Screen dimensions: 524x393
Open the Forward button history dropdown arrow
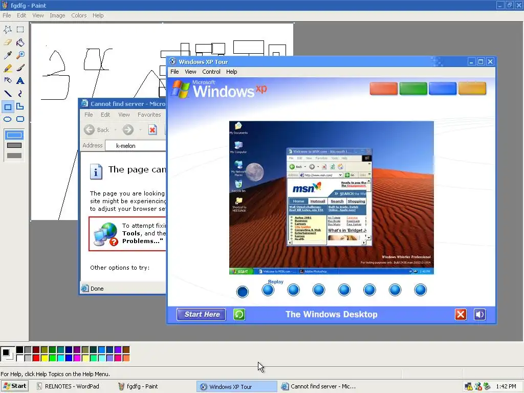tap(140, 129)
